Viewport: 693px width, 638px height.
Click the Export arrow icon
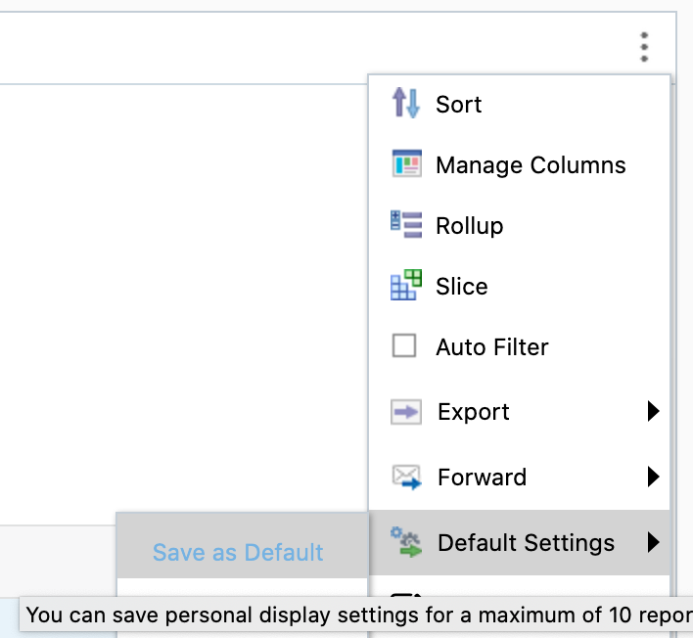405,412
